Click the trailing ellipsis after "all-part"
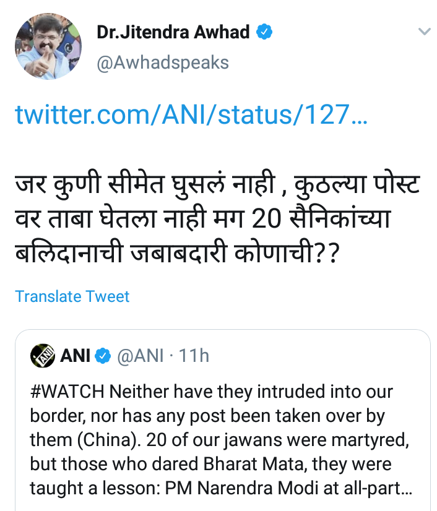The height and width of the screenshot is (511, 437). coord(407,488)
